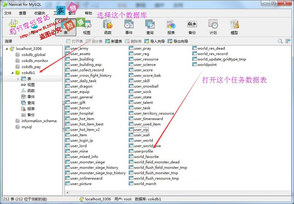Select the information_schema database
Image resolution: width=294 pixels, height=204 pixels.
click(36, 121)
